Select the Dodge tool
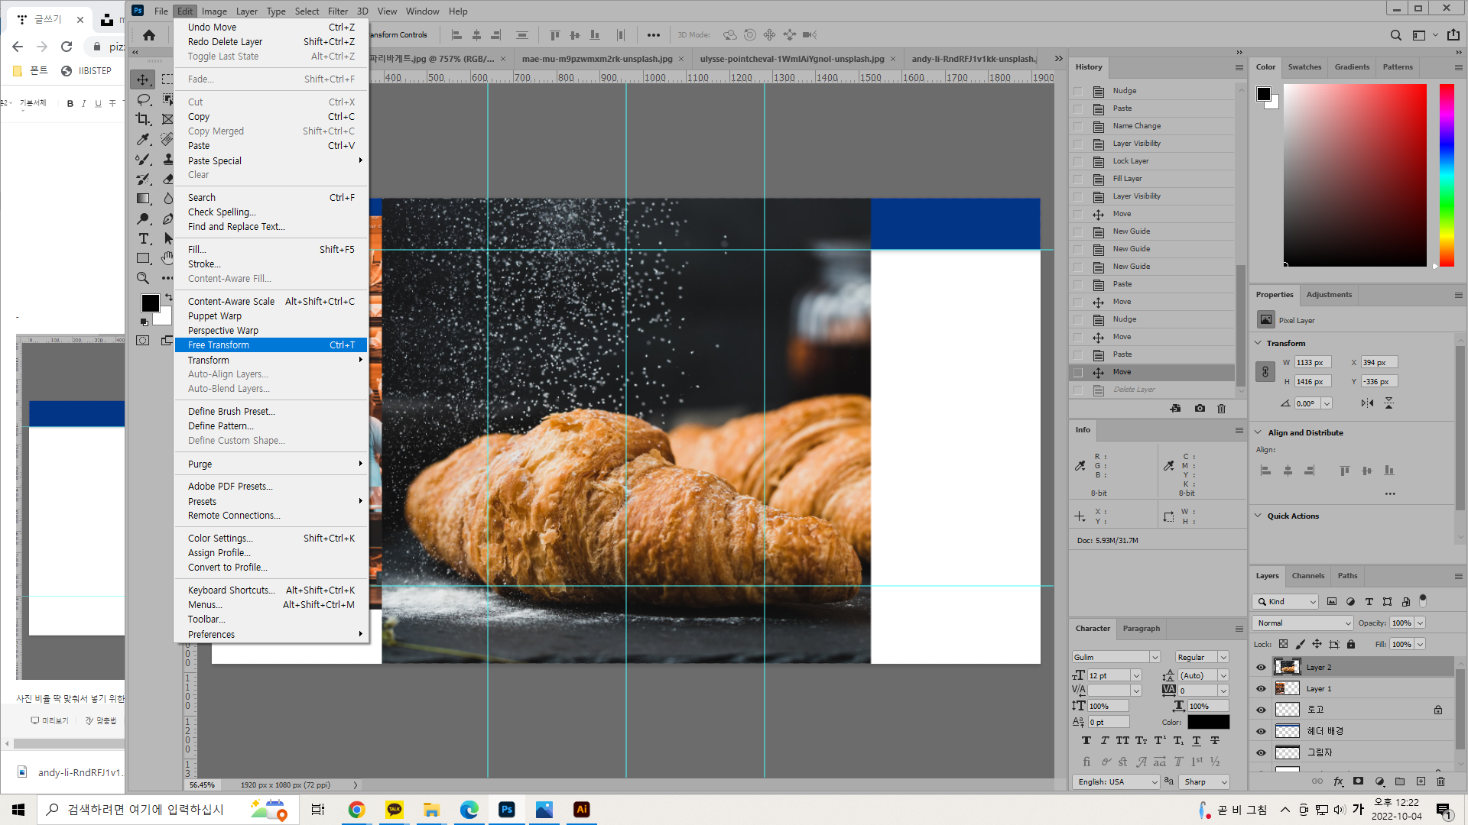 coord(143,218)
